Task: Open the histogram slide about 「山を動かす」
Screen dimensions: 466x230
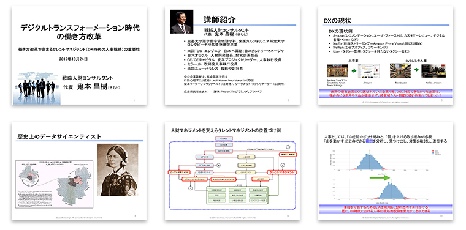Action: point(386,171)
